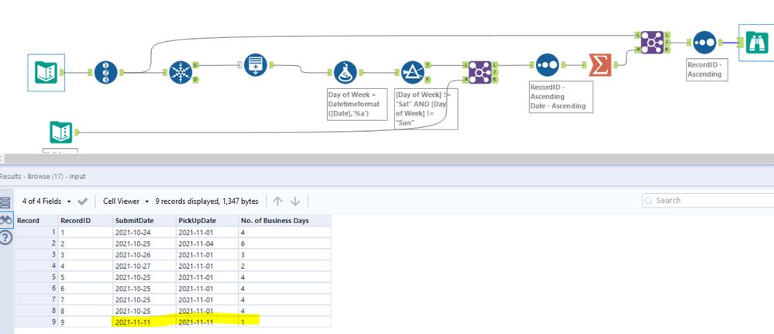Select business days value 1 in row 9
The height and width of the screenshot is (334, 774).
coord(284,322)
